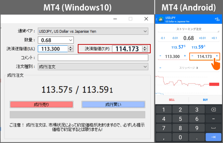
Task: Tap the space key icon on the Android keypad
Action: point(213,128)
